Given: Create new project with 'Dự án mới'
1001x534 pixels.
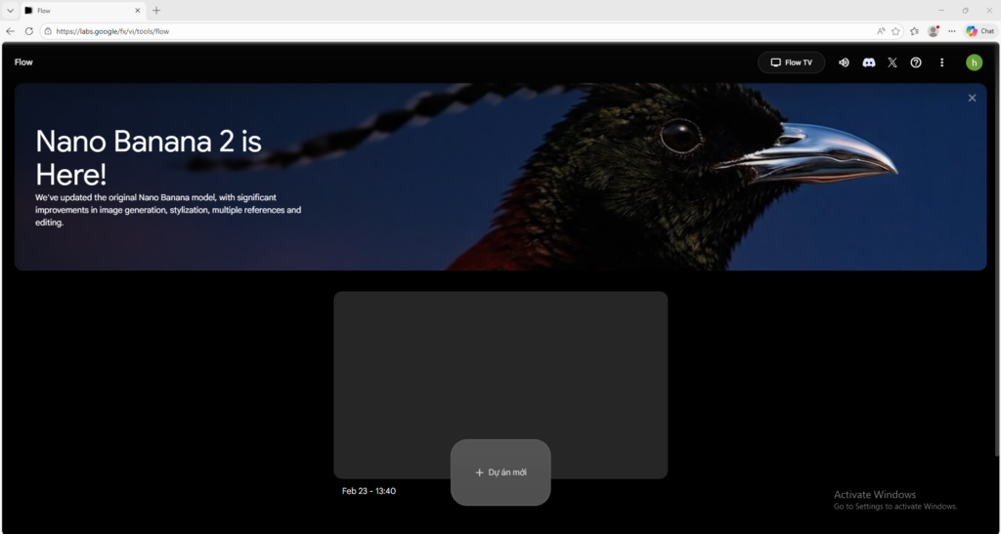Looking at the screenshot, I should [500, 472].
